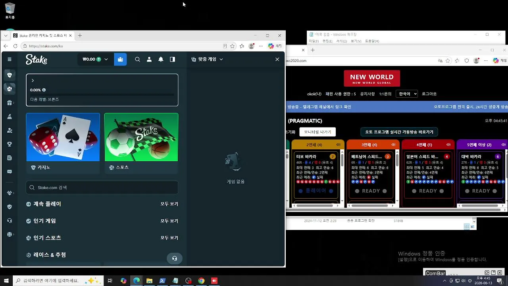
Task: Open Task View on the taskbar
Action: click(110, 281)
